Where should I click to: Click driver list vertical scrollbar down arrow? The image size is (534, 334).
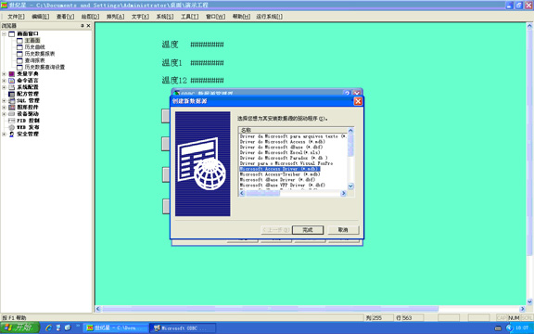click(350, 186)
